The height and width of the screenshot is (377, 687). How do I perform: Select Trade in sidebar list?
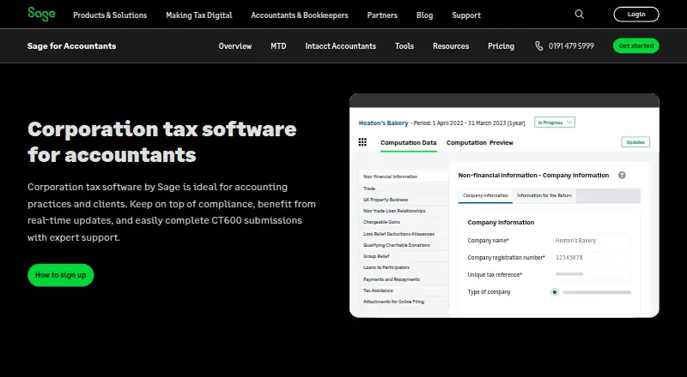click(403, 188)
